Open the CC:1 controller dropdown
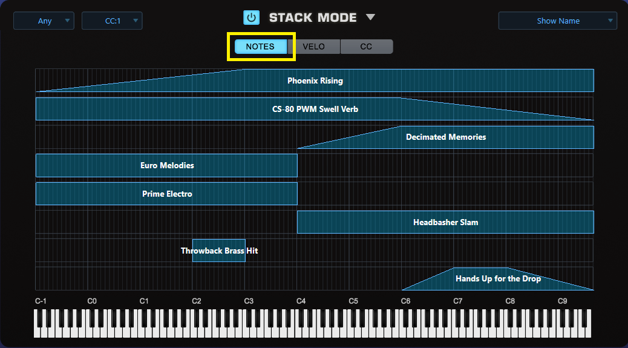Image resolution: width=628 pixels, height=348 pixels. point(112,21)
